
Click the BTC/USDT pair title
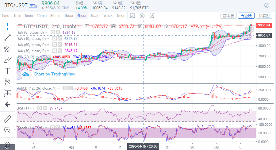[16, 6]
